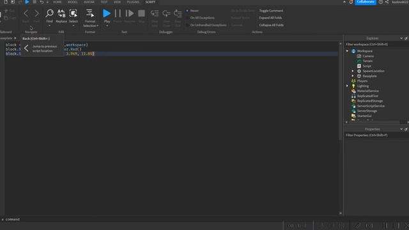Click the Step Over debugger icon
Viewport: 409px width, 230px height.
[166, 13]
